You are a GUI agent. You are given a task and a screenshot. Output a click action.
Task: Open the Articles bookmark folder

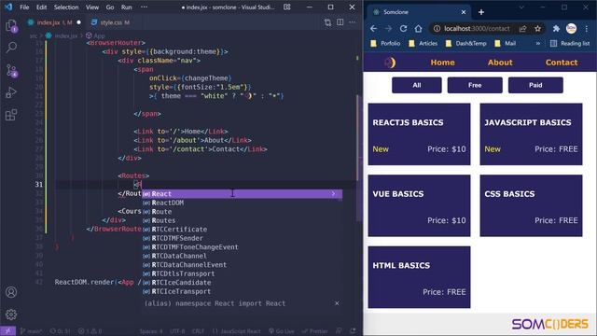click(423, 44)
